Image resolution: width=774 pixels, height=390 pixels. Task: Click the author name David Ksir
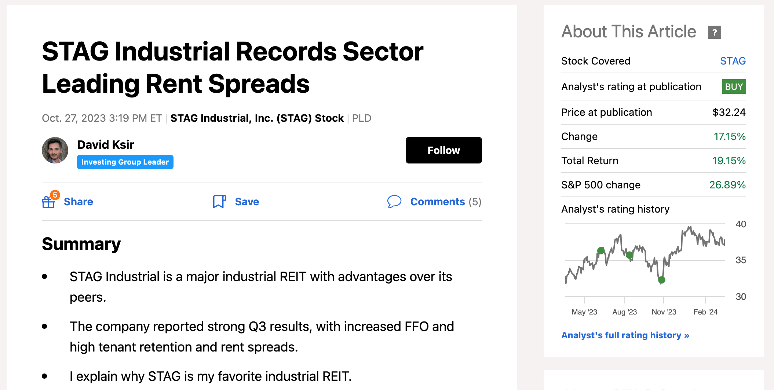[x=106, y=145]
